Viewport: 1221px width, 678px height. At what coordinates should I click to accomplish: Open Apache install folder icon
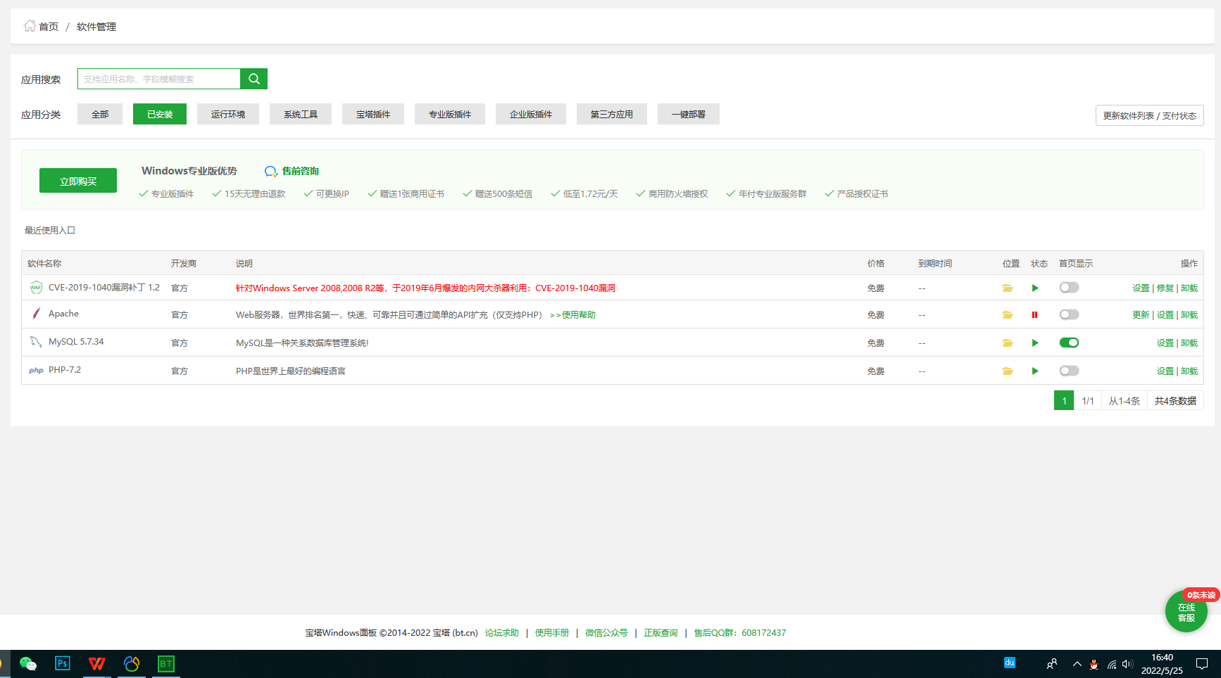[1008, 314]
